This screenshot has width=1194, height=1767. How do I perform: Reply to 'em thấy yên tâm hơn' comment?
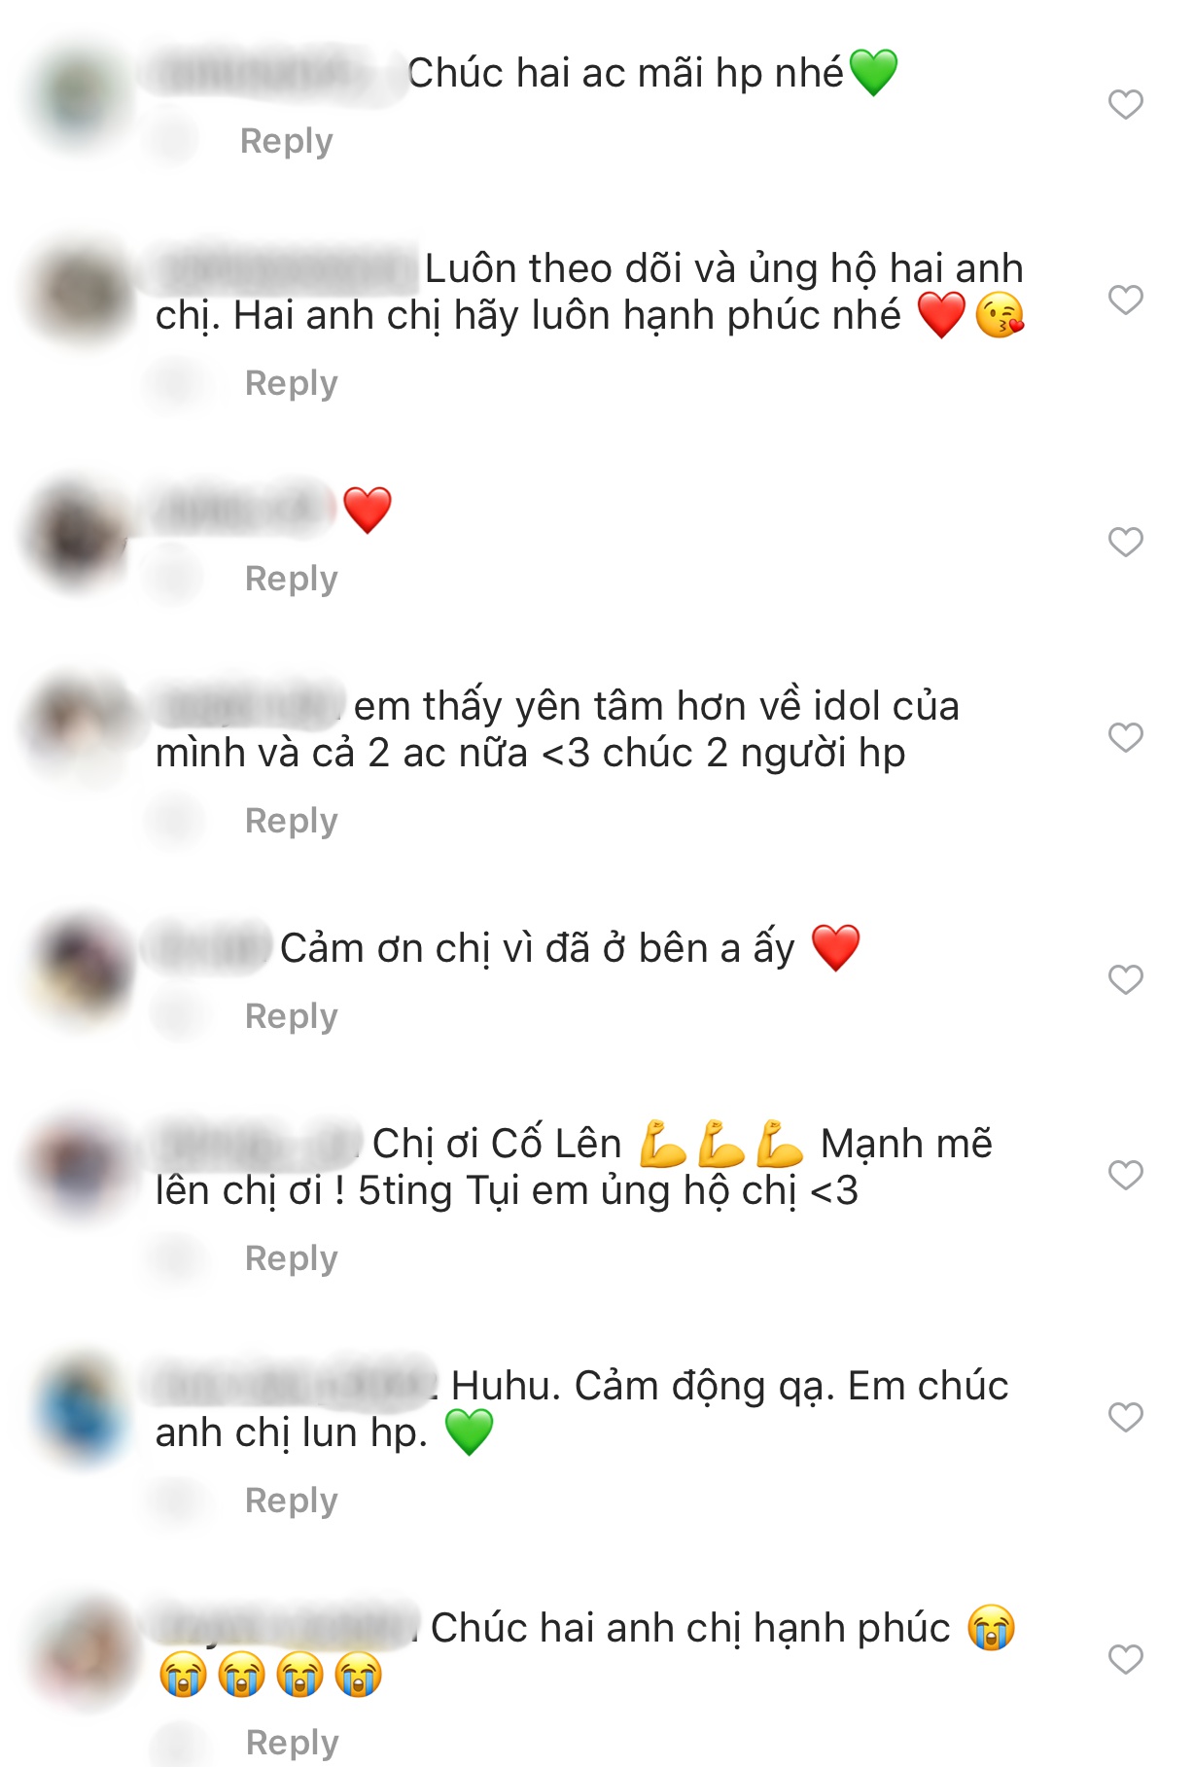pos(291,821)
